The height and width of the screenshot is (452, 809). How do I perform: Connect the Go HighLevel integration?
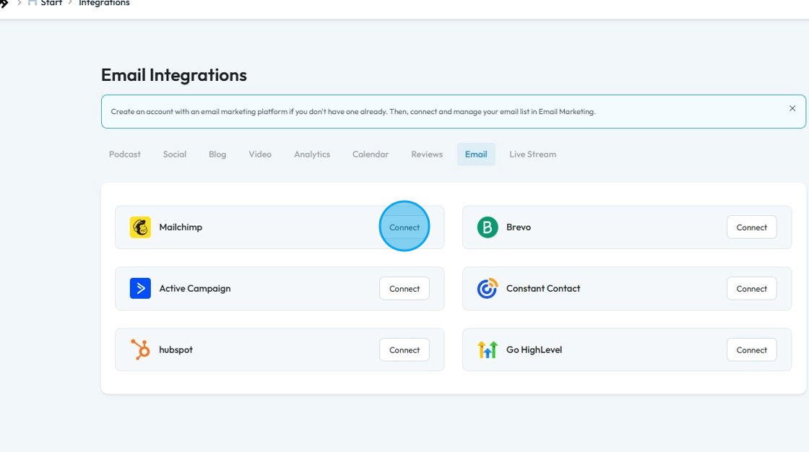[752, 350]
